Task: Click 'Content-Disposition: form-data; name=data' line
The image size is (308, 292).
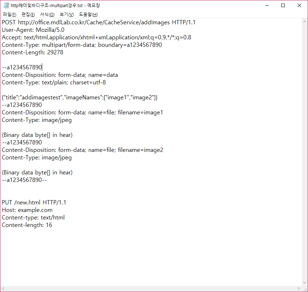Action: click(60, 75)
